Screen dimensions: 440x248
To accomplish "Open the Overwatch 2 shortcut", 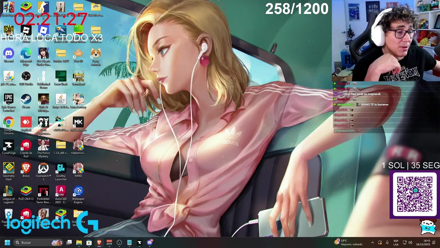I will pyautogui.click(x=43, y=172).
